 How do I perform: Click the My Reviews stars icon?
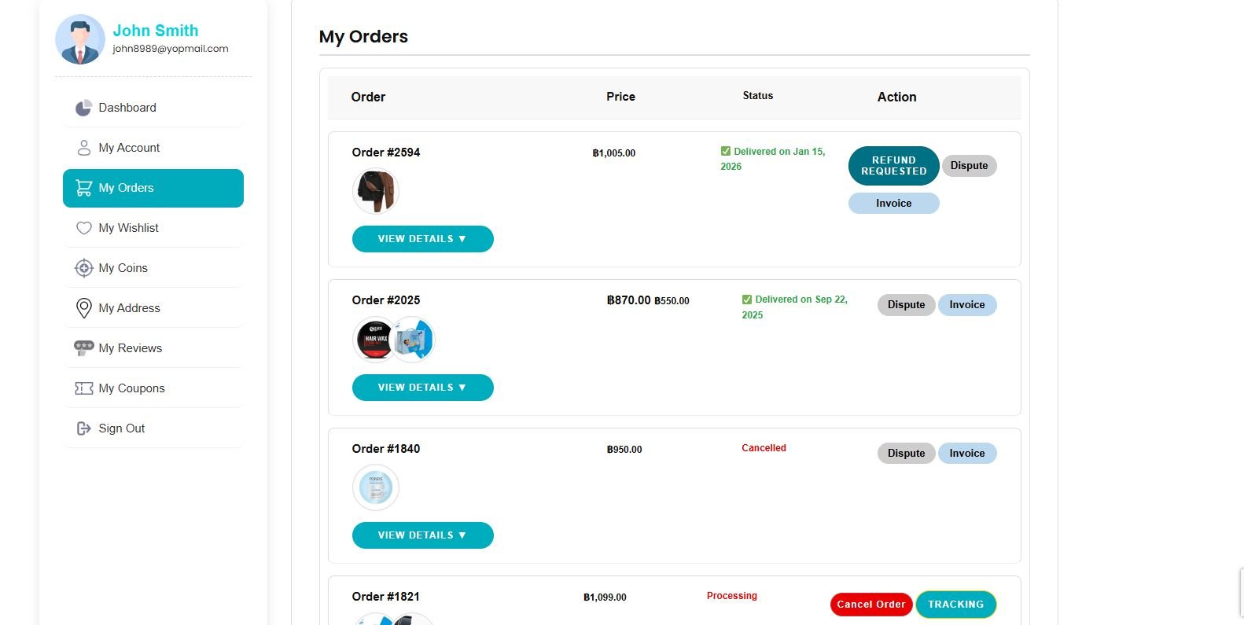pos(83,348)
